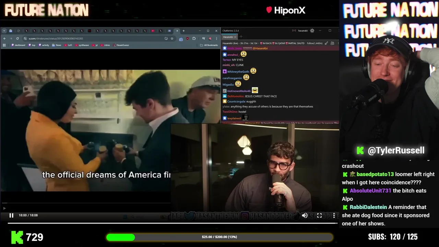Open Chrome three-dot menu
Image resolution: width=439 pixels, height=247 pixels.
point(216,38)
